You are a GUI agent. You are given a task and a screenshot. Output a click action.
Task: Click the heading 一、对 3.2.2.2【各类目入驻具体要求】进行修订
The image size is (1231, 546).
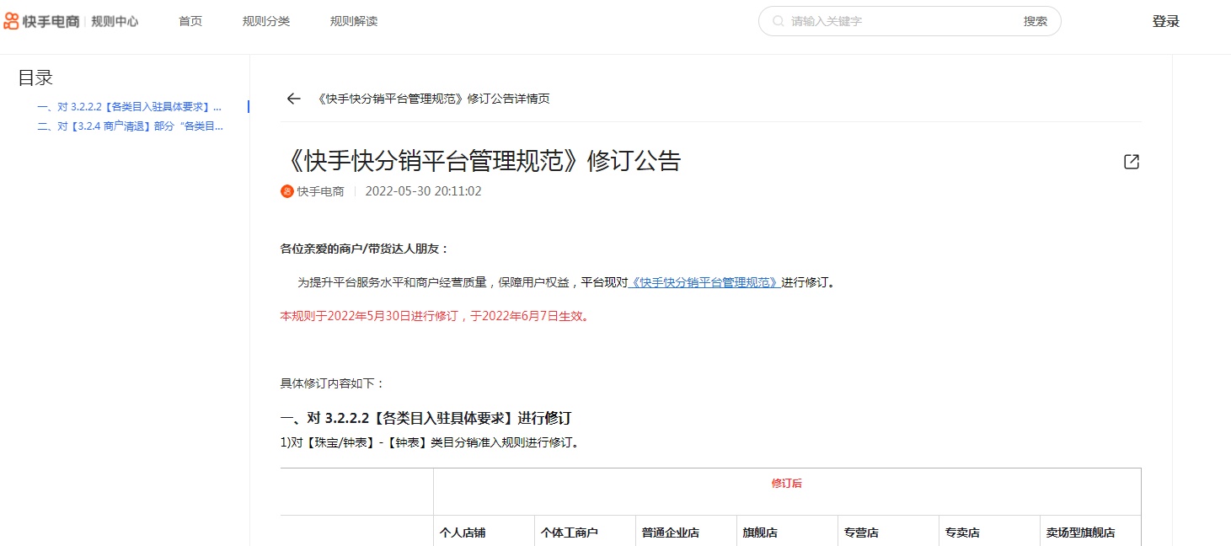point(426,418)
